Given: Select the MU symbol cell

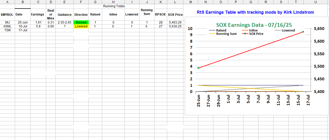Looking at the screenshot, I should 7,22.
